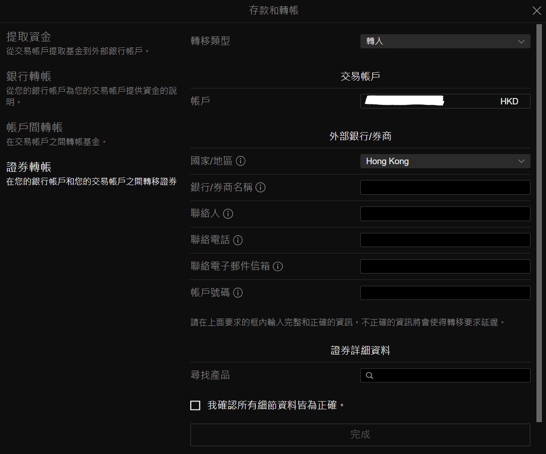The height and width of the screenshot is (454, 546).
Task: Expand the Hong Kong country dropdown
Action: (x=445, y=161)
